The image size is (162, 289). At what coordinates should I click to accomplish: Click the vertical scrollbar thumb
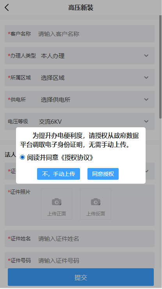tap(160, 67)
